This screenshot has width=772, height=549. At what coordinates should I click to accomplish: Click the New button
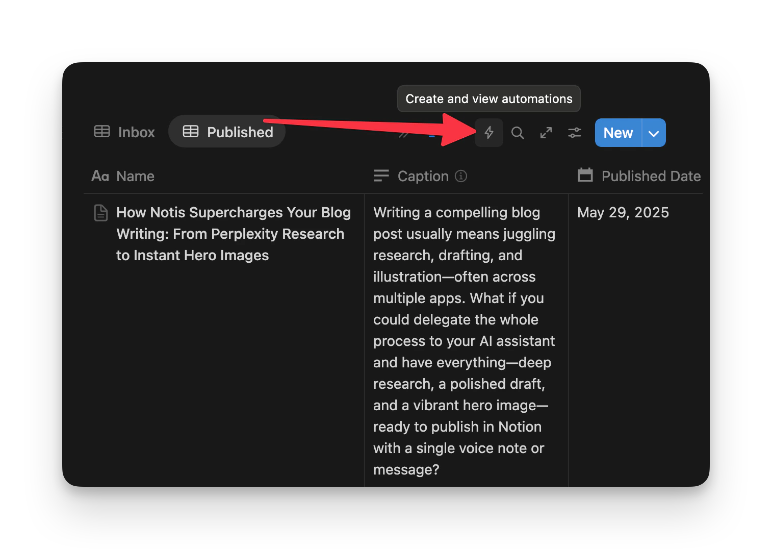click(618, 133)
